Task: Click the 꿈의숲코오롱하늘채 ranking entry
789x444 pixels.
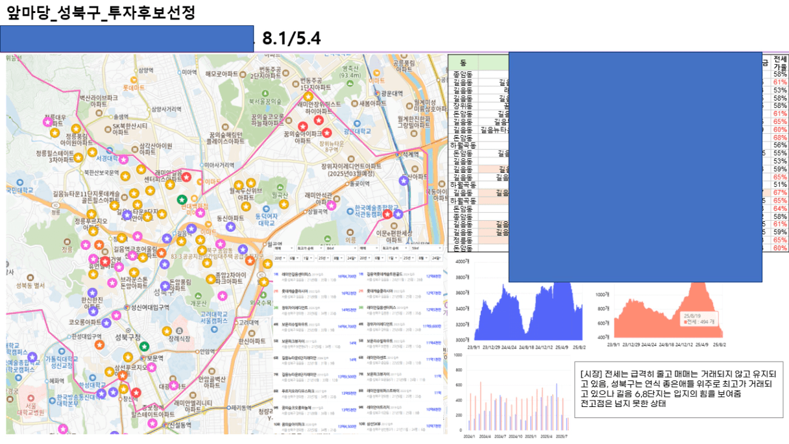Action: 316,410
